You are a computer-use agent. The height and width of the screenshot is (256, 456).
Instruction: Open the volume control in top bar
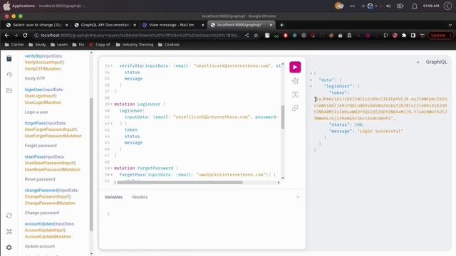click(x=388, y=6)
